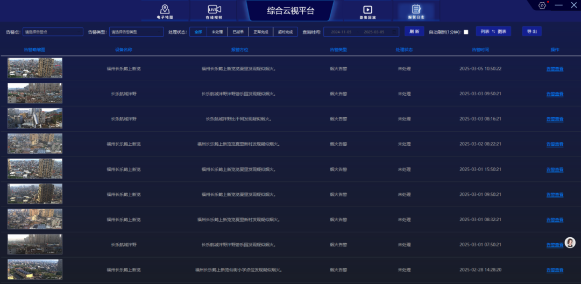Select the 已派单 status filter
The image size is (581, 284).
pos(238,32)
